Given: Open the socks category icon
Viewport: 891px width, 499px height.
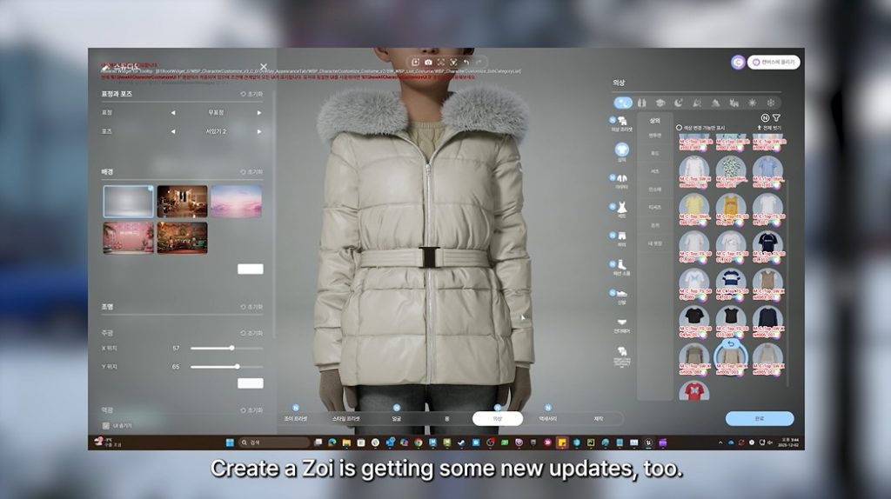Looking at the screenshot, I should (x=621, y=264).
